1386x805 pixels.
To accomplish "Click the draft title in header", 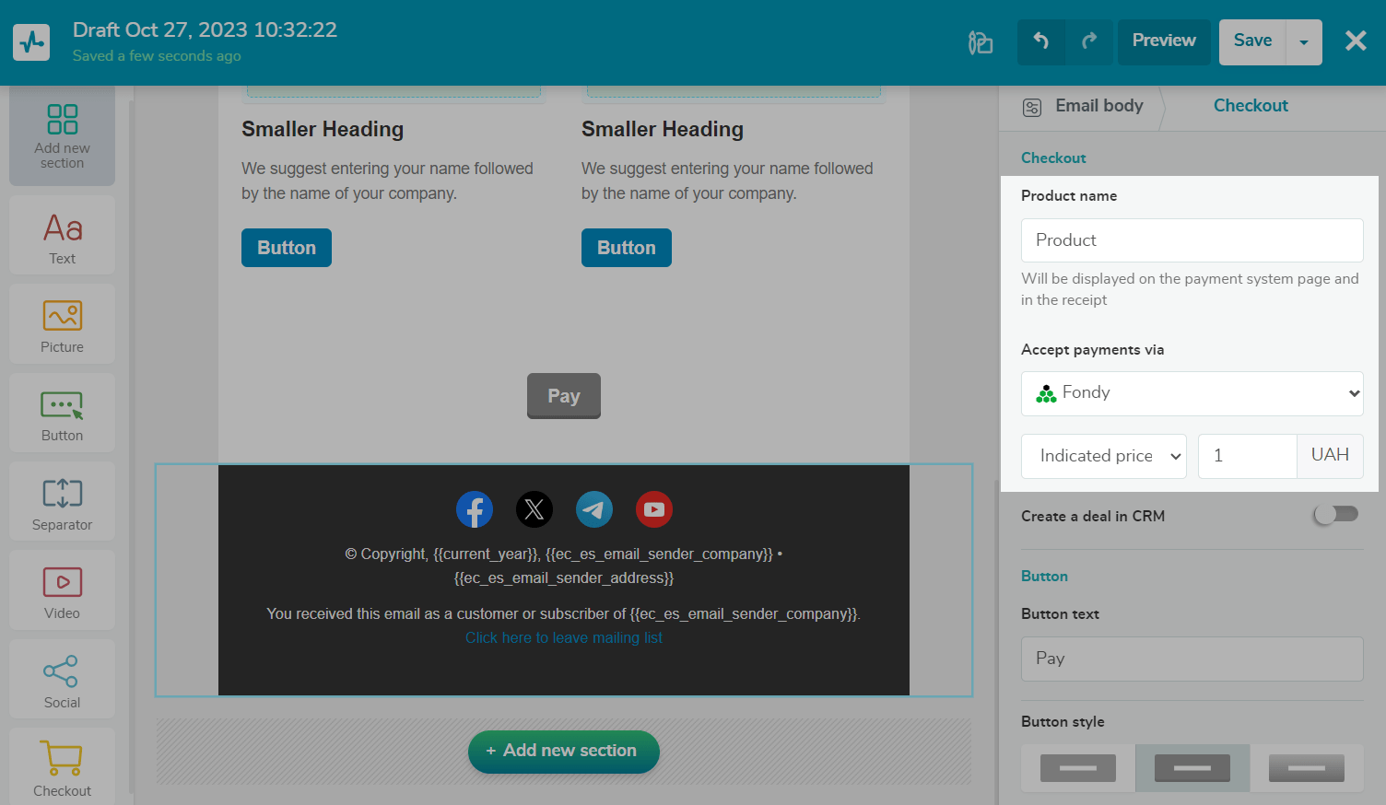I will [206, 29].
